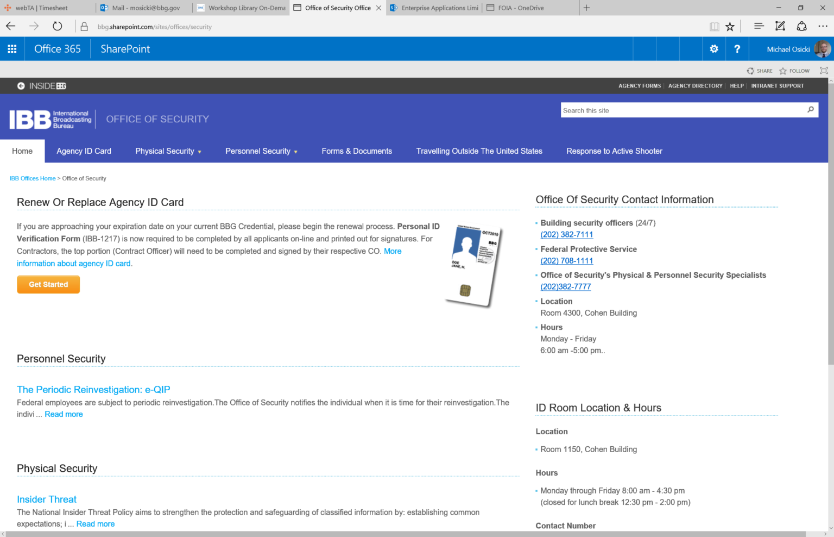Image resolution: width=834 pixels, height=537 pixels.
Task: Open Edge reading view icon
Action: (715, 27)
